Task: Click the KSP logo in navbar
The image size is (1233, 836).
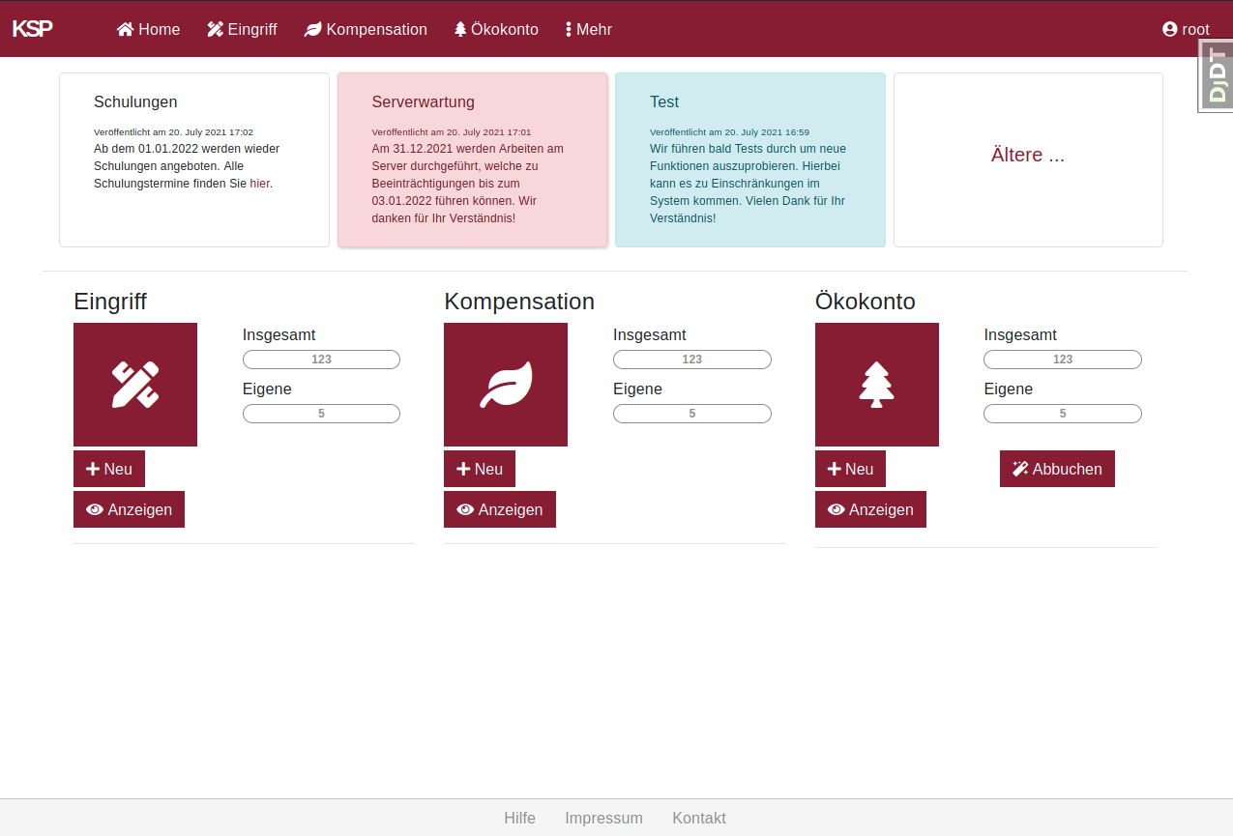Action: point(32,29)
